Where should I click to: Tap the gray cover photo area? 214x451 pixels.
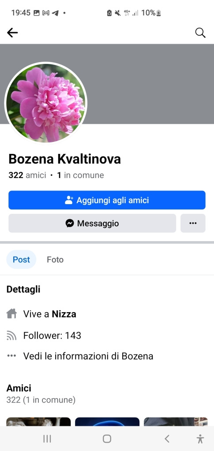[150, 84]
